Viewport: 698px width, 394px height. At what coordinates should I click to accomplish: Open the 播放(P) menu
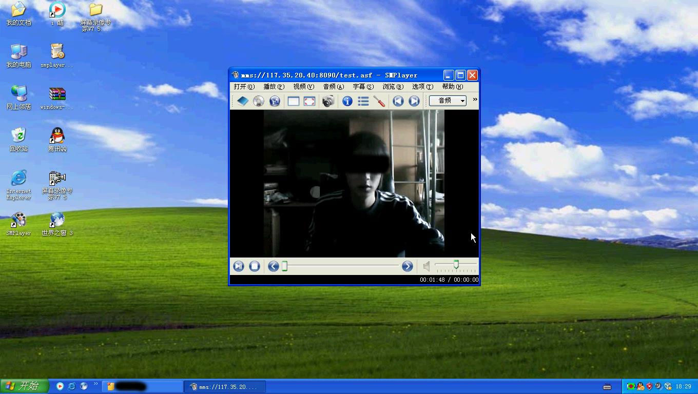click(x=274, y=87)
